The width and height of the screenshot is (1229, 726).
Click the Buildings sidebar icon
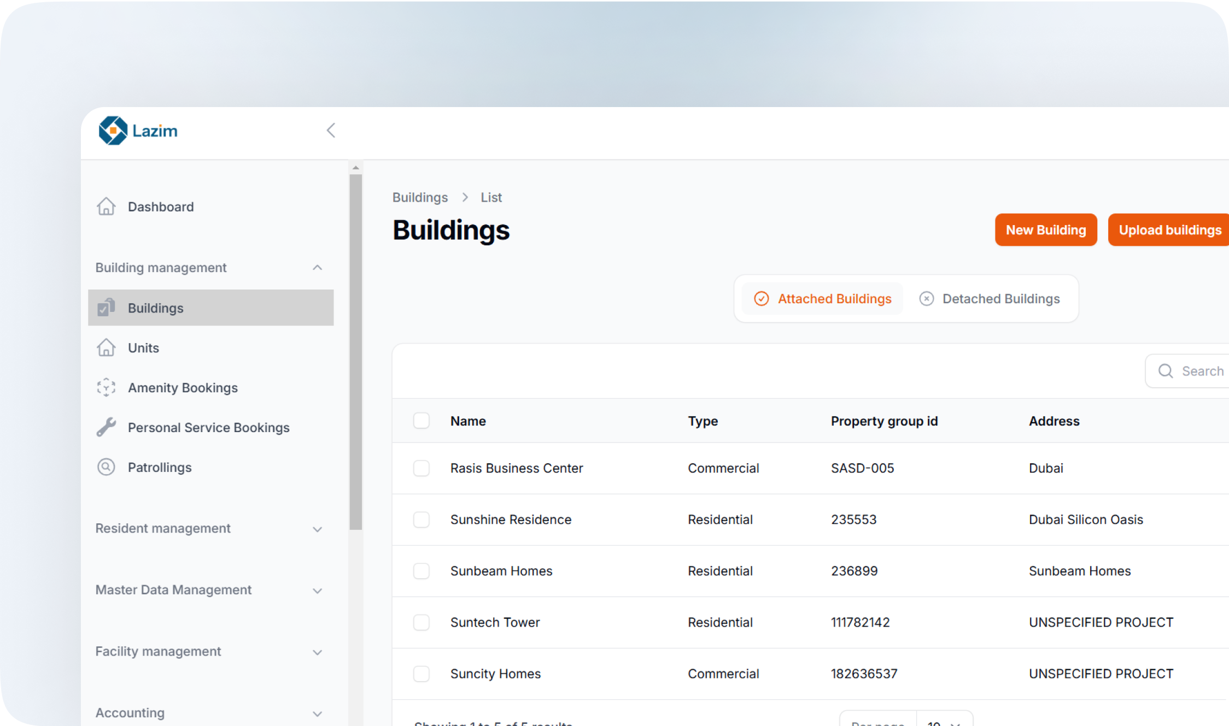tap(106, 308)
